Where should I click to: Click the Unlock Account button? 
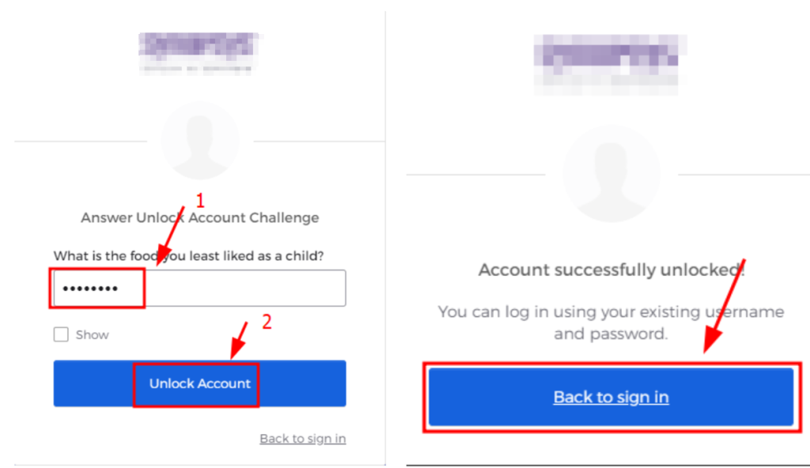(x=199, y=383)
